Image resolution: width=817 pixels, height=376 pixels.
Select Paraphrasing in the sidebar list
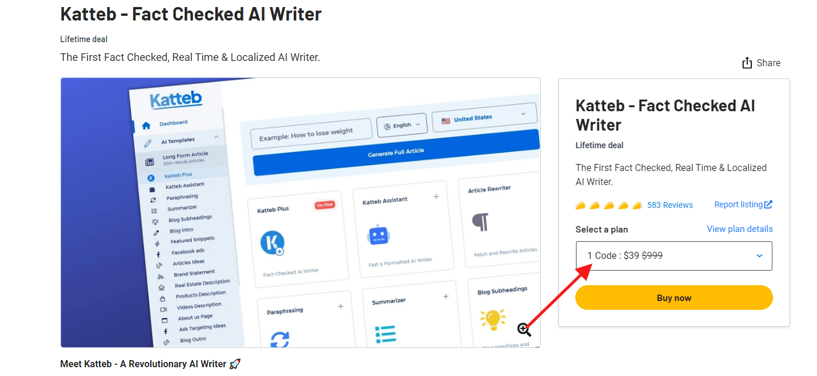182,197
